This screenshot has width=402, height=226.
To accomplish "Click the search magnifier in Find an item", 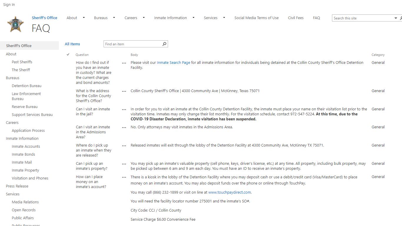I will tap(165, 44).
